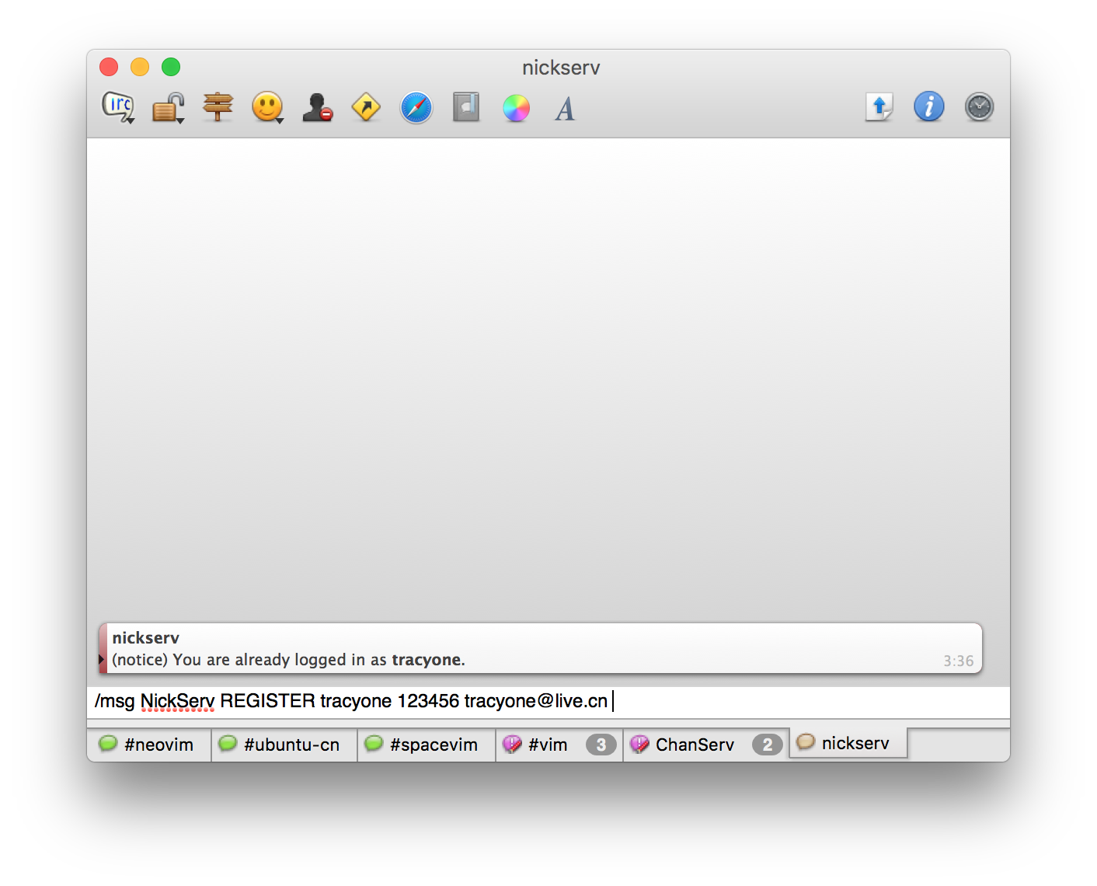1097x886 pixels.
Task: Open the wooden signpost toolbar icon
Action: coord(218,107)
